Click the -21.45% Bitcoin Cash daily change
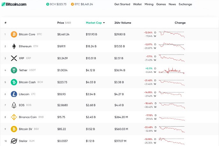The height and width of the screenshot is (146, 219). click(148, 80)
